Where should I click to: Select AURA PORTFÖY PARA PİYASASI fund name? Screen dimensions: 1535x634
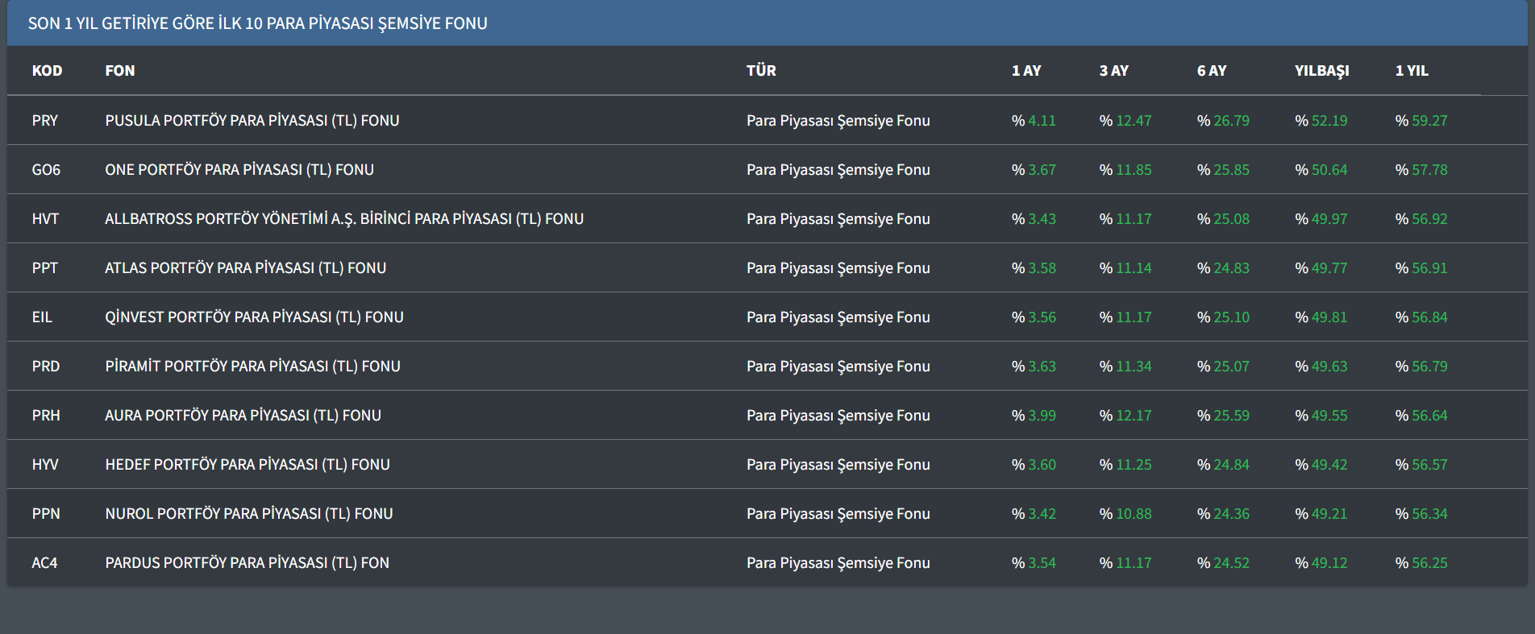tap(243, 416)
